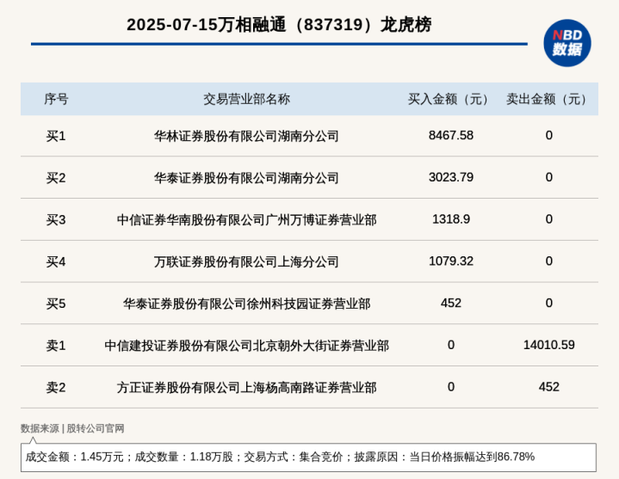Click the NBD数据 round logo
Viewport: 619px width, 479px height.
[x=566, y=43]
